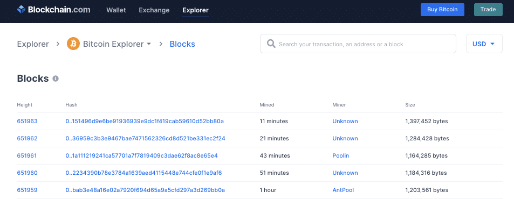This screenshot has height=199, width=514.
Task: Click the Hash column header
Action: point(71,105)
